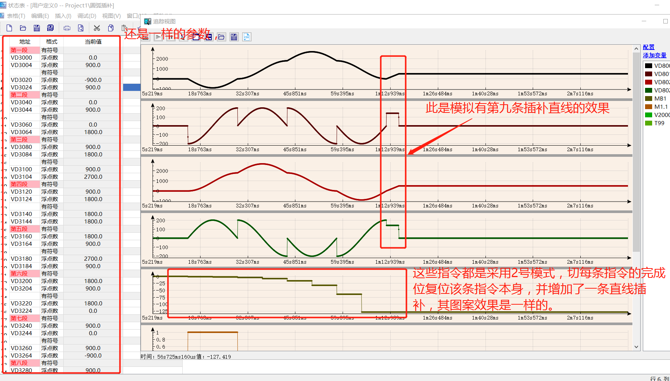Click the trace view vertical scrollbar thumb

pos(636,152)
